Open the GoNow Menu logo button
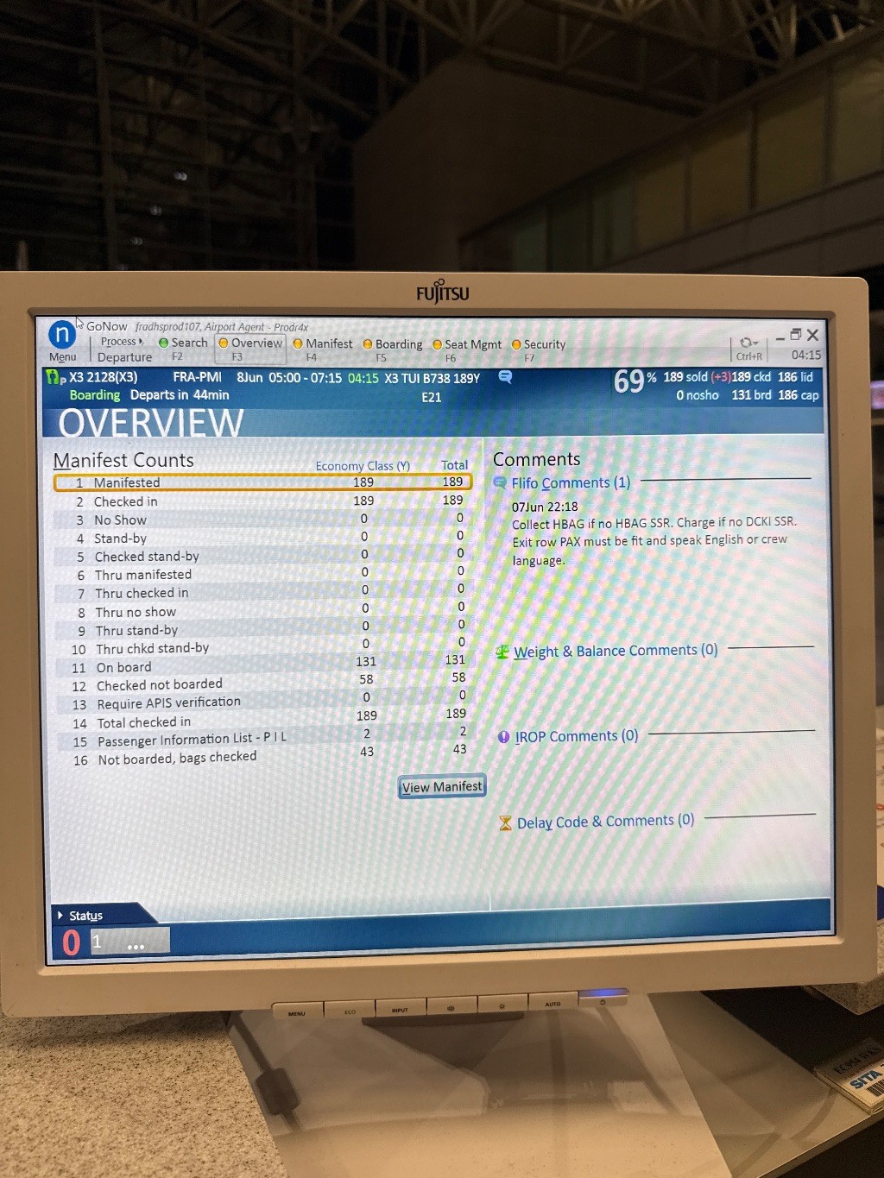 pyautogui.click(x=62, y=335)
